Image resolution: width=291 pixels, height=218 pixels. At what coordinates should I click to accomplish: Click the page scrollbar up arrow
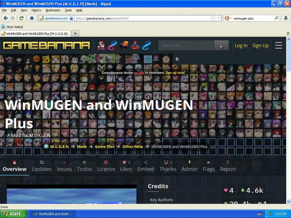click(288, 39)
